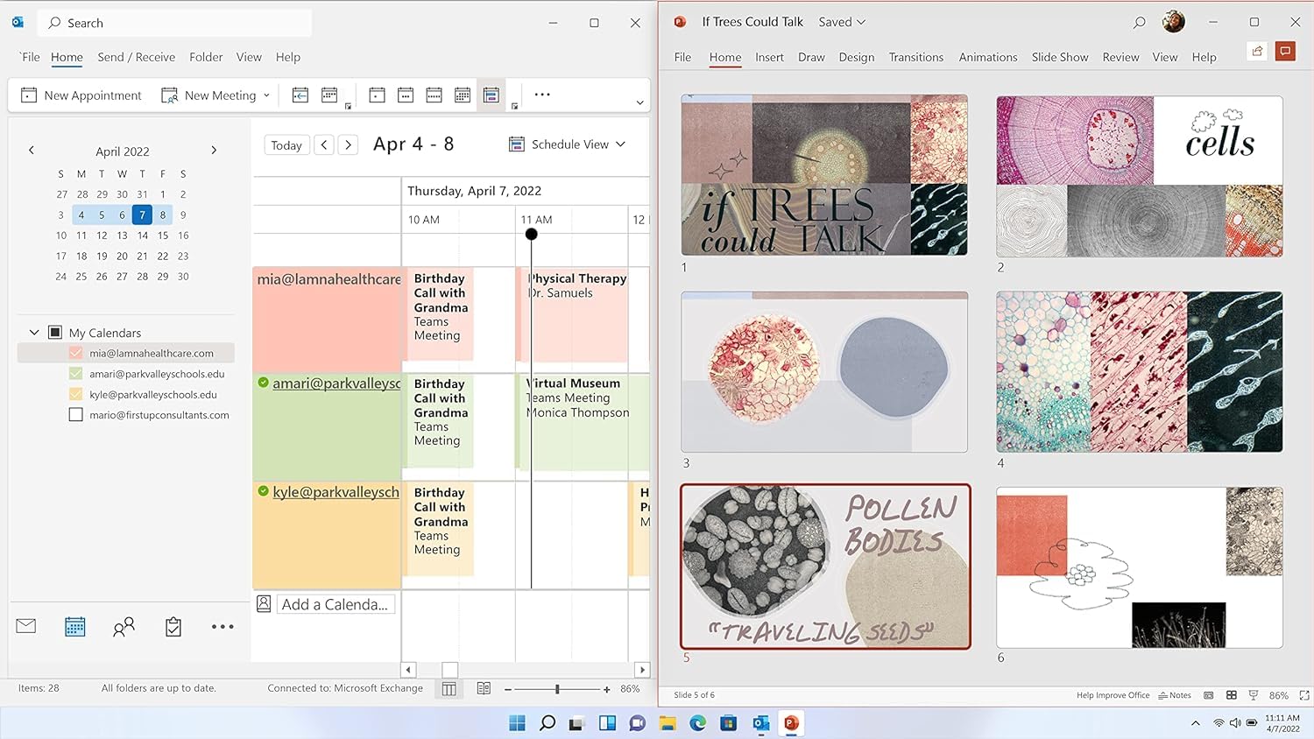Screen dimensions: 1314x739
Task: Open the People contacts icon
Action: coord(124,626)
